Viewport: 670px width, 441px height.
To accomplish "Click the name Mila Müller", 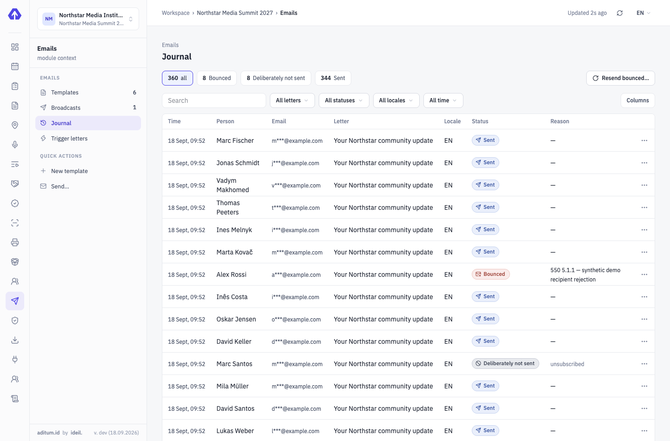I will [233, 386].
